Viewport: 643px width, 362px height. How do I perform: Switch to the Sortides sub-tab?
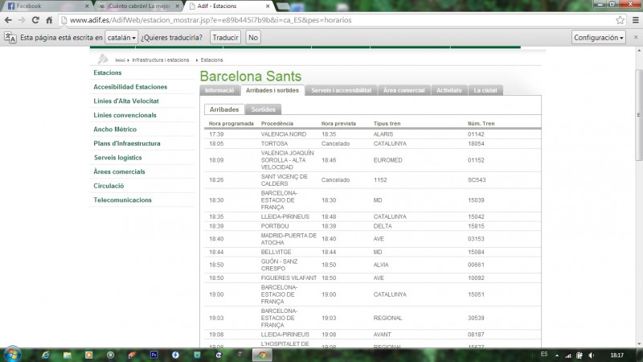tap(264, 109)
